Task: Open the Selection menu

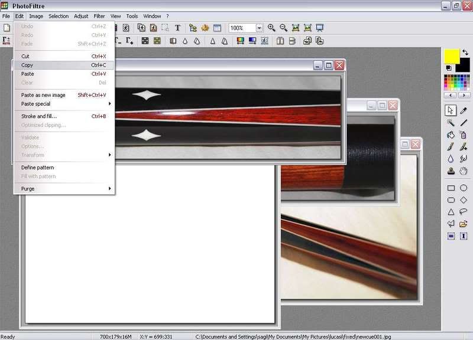Action: point(59,17)
